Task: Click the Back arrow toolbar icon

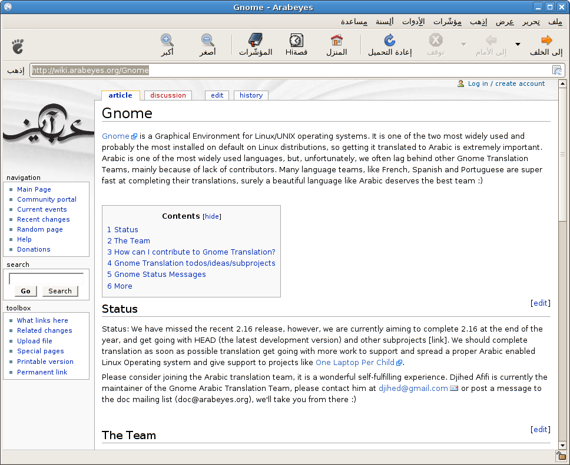Action: click(546, 41)
